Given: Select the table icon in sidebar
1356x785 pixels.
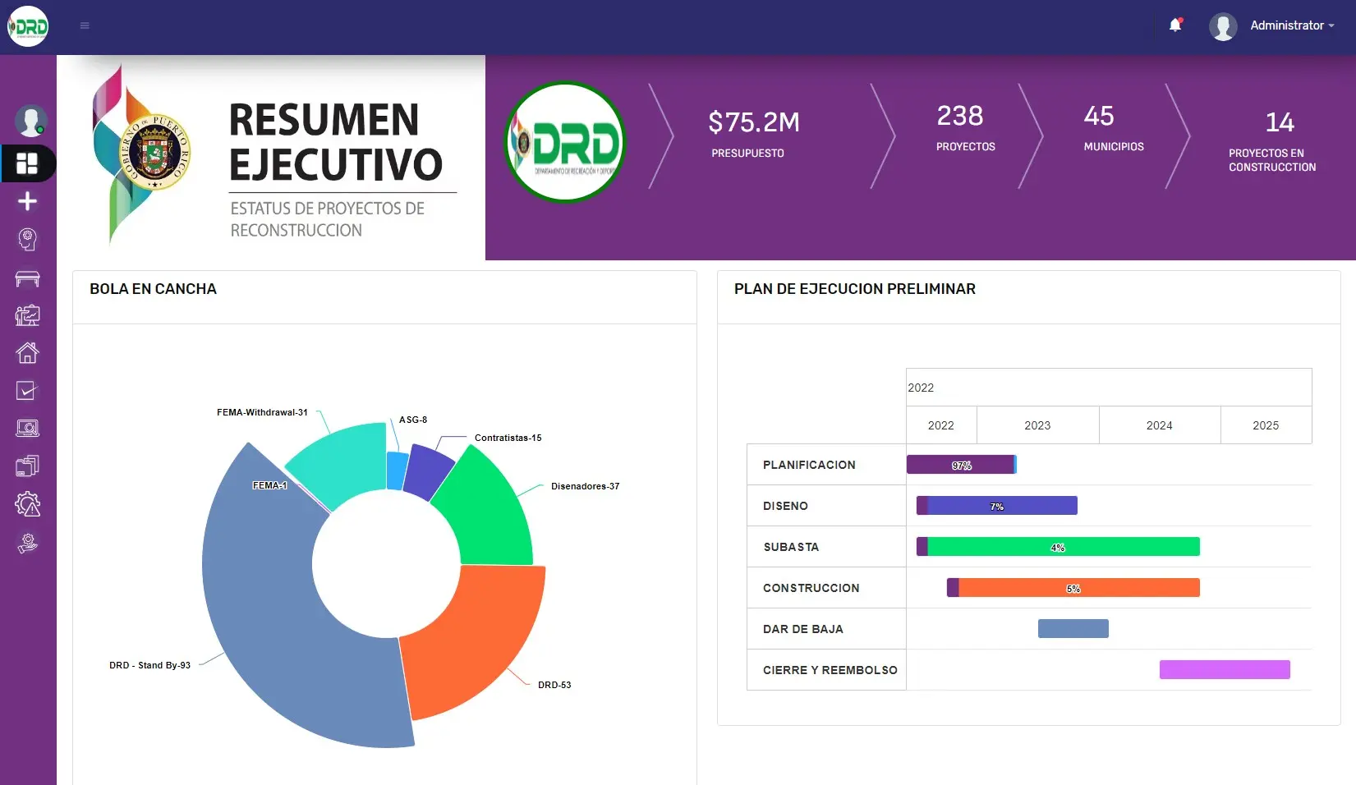Looking at the screenshot, I should click(27, 278).
